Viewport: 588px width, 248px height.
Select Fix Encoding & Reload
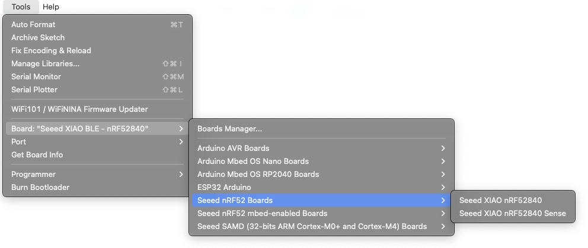[x=97, y=50]
